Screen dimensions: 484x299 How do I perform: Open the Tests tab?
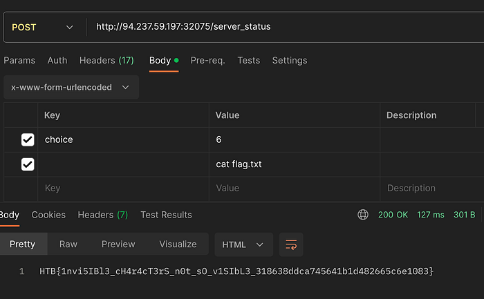click(248, 60)
